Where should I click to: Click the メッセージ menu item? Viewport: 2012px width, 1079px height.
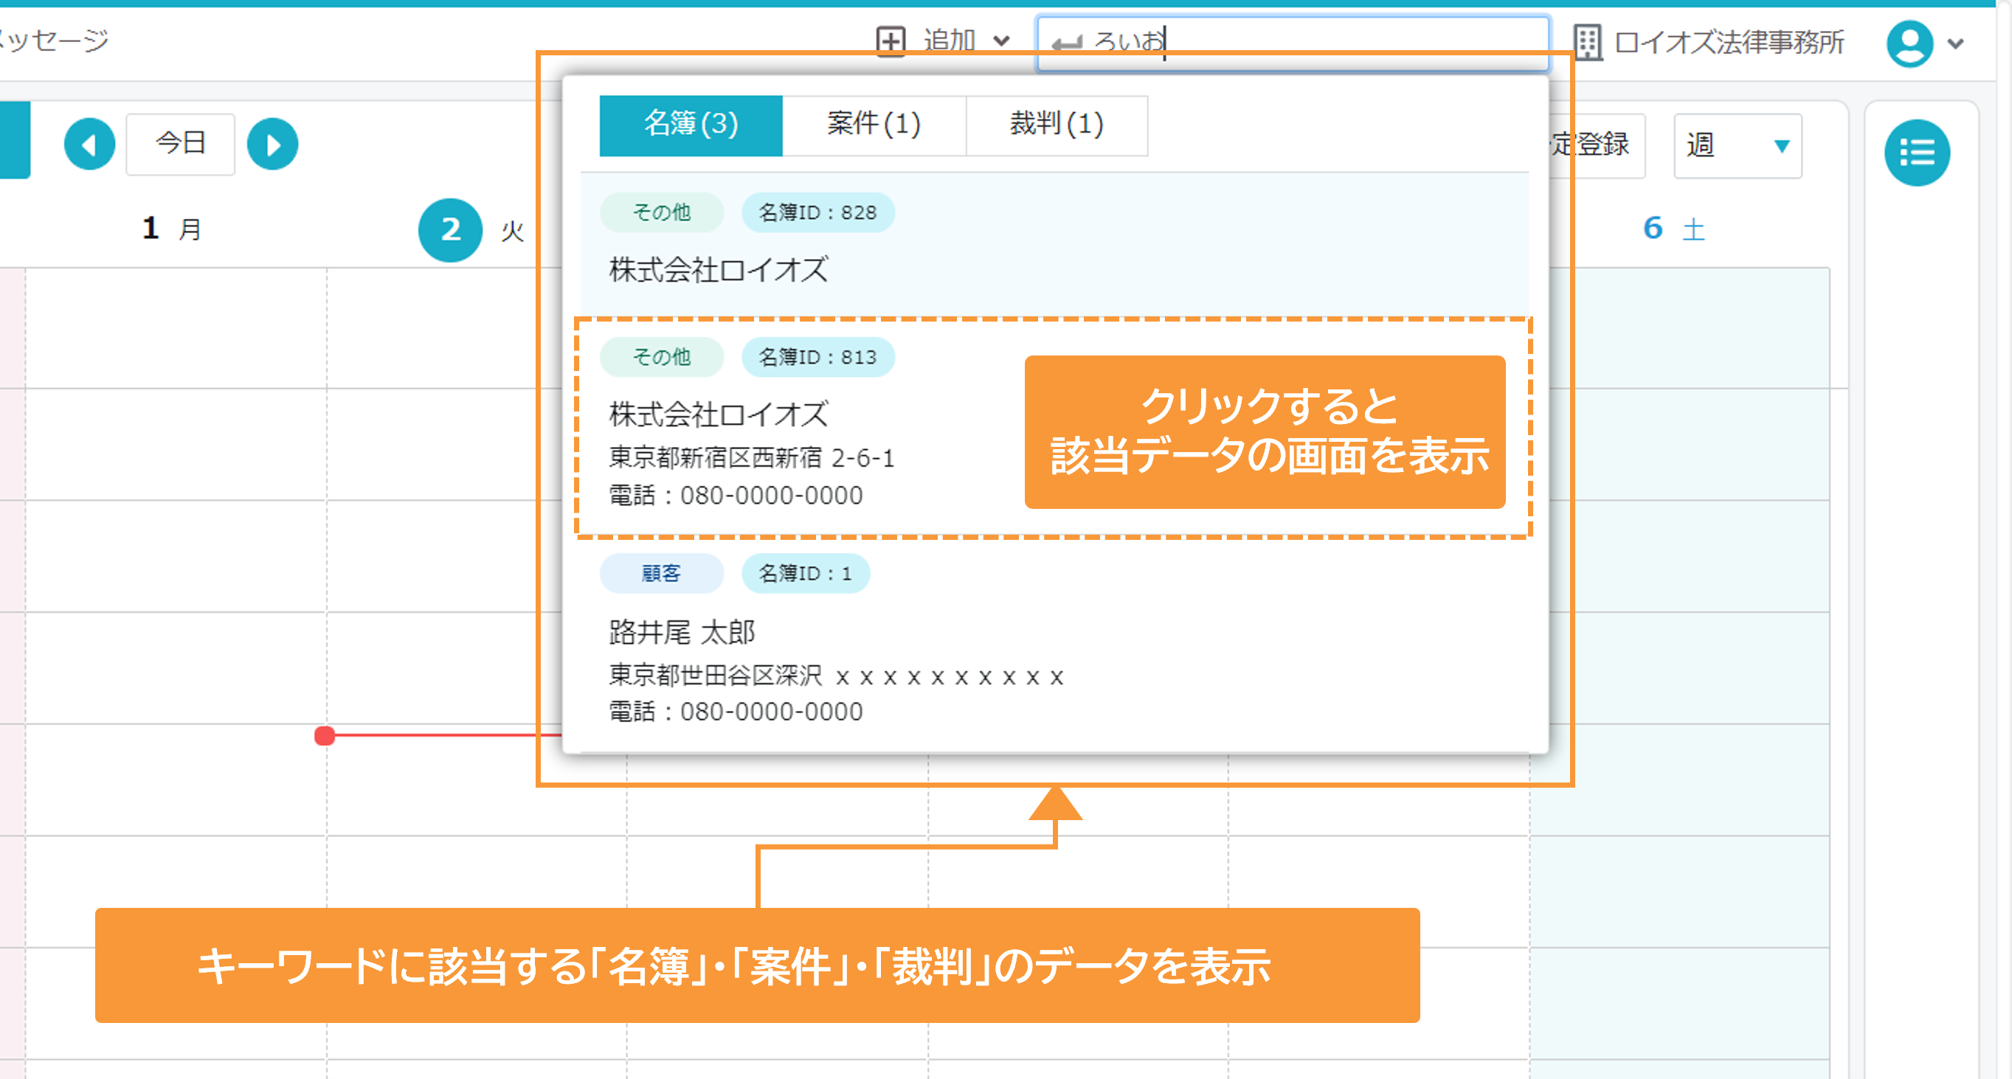point(53,40)
